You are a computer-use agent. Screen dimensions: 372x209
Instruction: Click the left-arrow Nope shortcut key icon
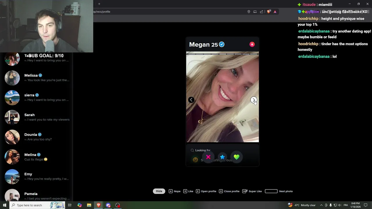[x=171, y=191]
